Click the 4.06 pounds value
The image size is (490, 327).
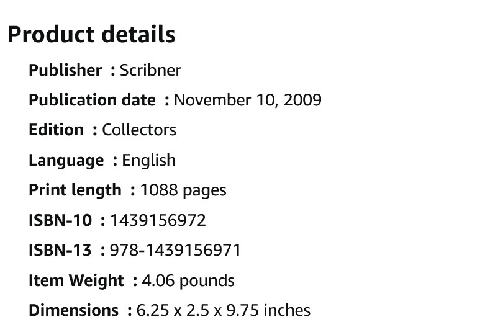coord(188,280)
